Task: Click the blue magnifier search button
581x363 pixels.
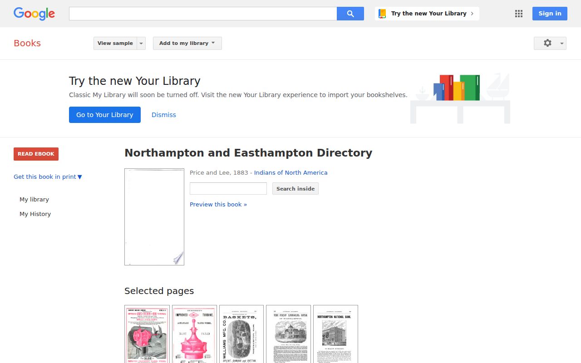Action: [x=350, y=14]
